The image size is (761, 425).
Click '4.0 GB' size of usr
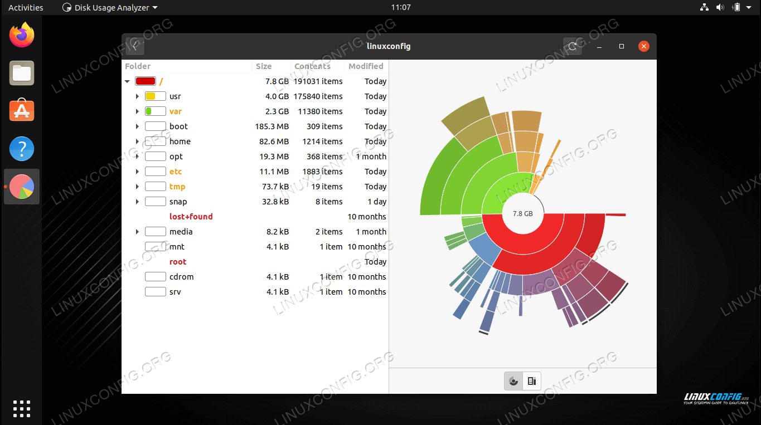click(x=277, y=96)
